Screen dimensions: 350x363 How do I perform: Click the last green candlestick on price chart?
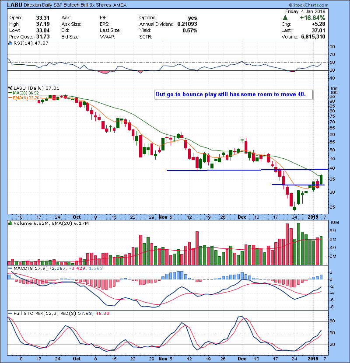(321, 180)
